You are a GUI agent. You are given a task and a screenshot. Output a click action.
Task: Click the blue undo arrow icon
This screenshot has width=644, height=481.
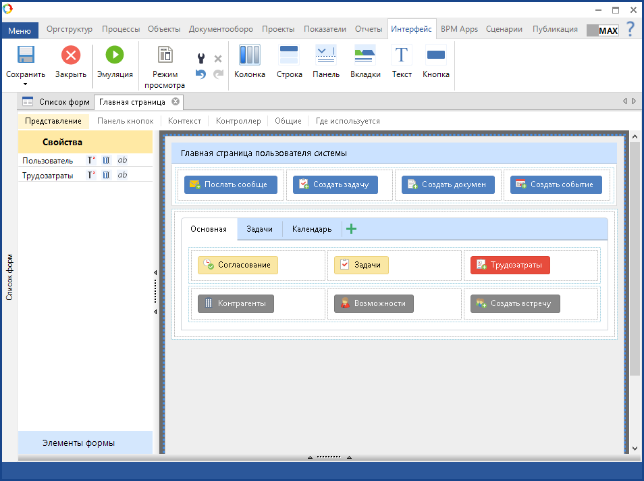(200, 74)
